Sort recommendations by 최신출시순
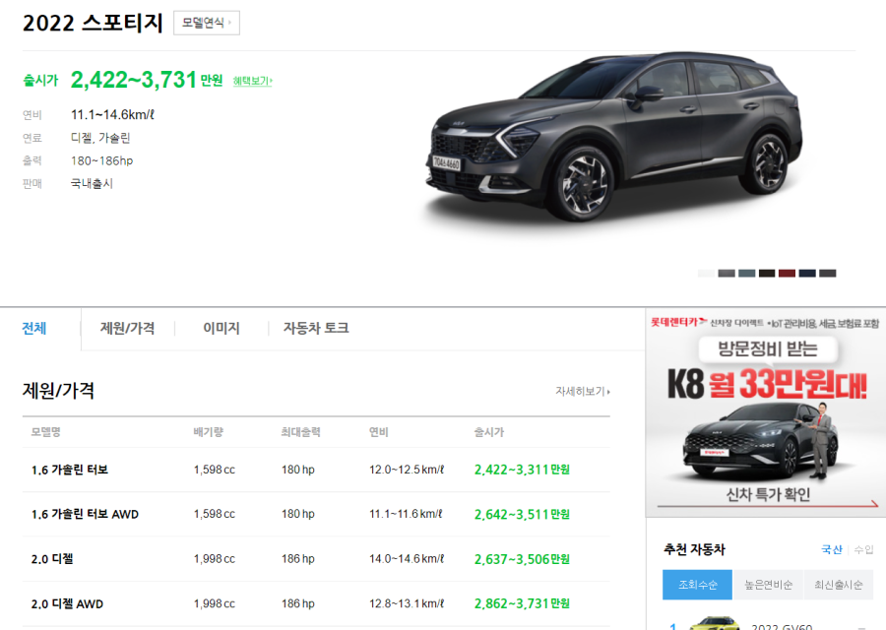Screen dimensions: 886x630 (838, 585)
